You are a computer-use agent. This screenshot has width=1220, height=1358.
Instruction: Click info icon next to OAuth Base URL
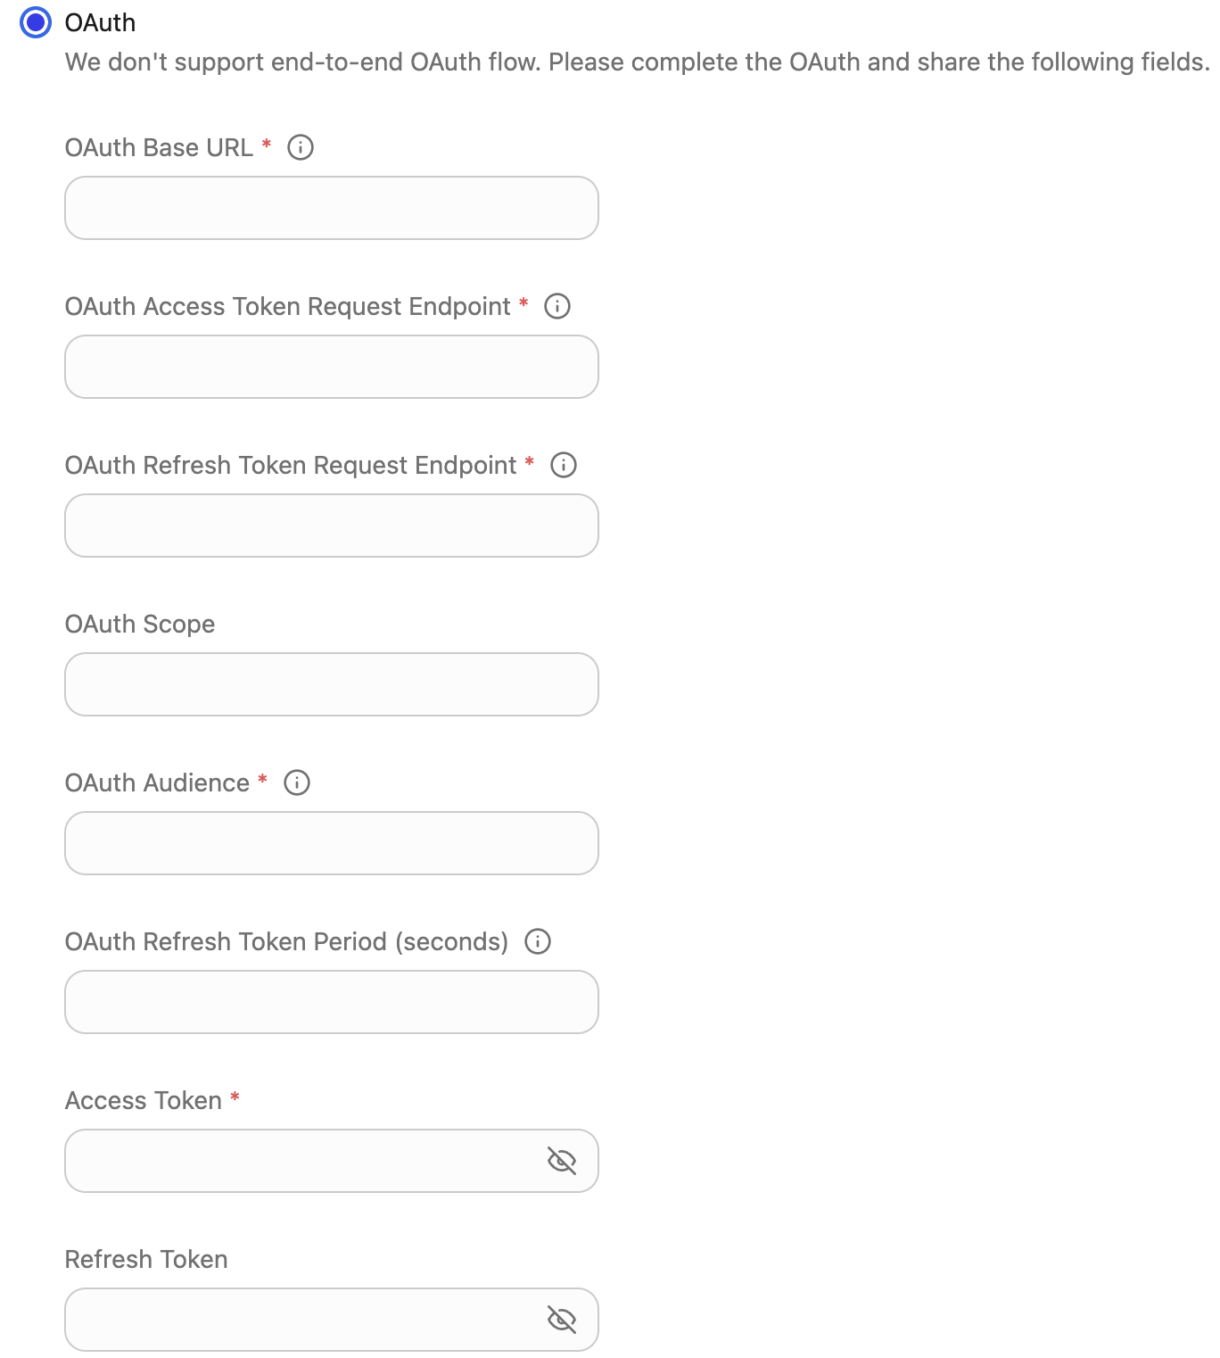click(x=301, y=147)
